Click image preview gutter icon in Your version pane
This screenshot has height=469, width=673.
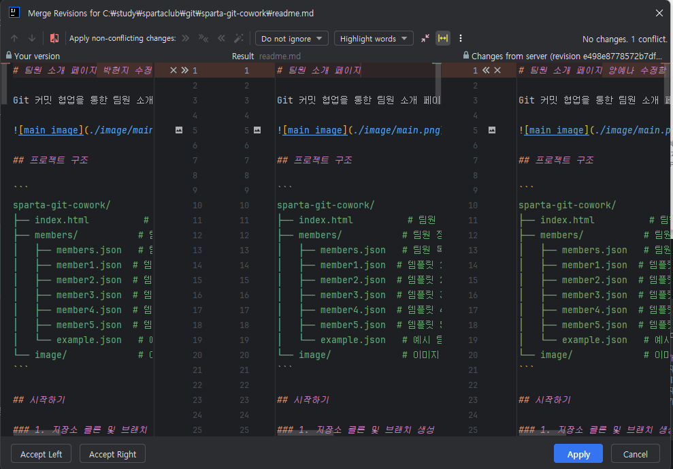pos(179,130)
